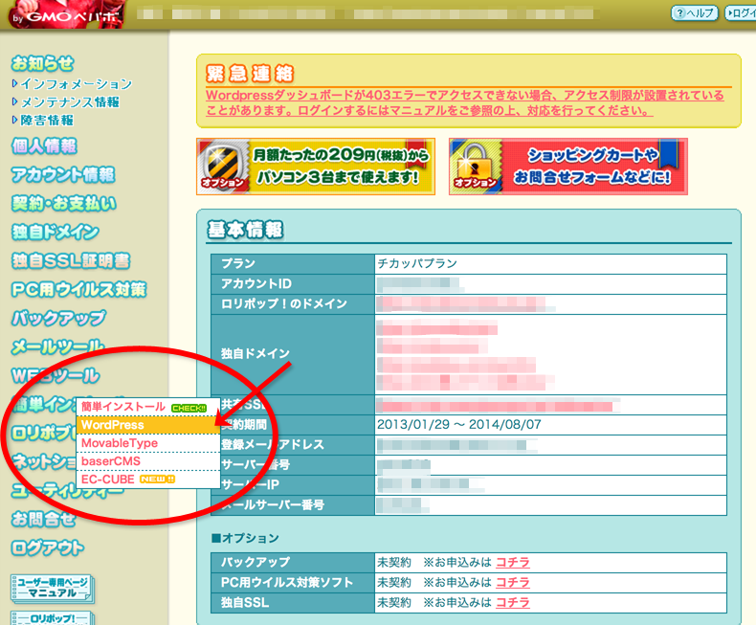Expand the 個人情報 sidebar menu
The width and height of the screenshot is (756, 625).
[44, 146]
